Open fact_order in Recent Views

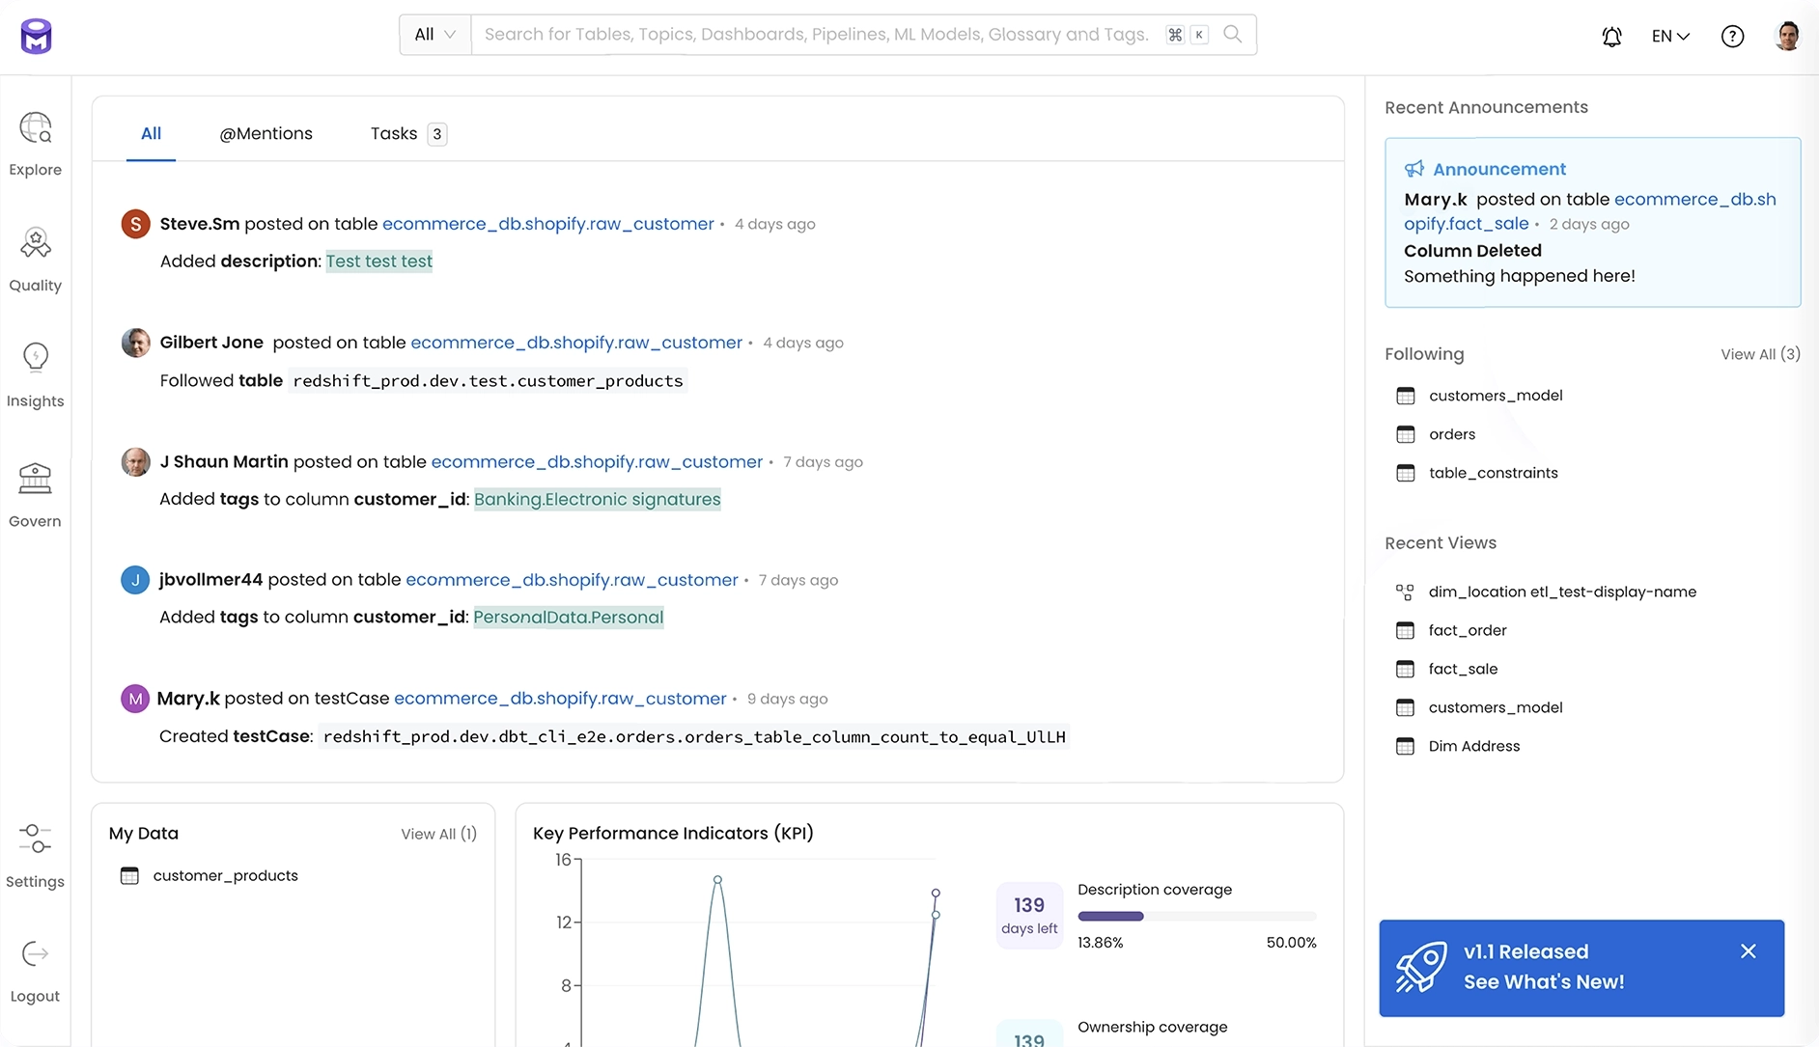point(1468,630)
